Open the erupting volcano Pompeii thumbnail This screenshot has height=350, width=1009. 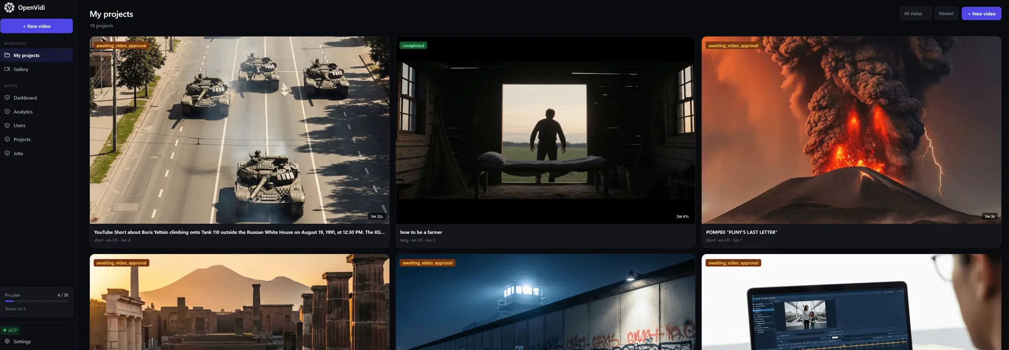pos(851,130)
